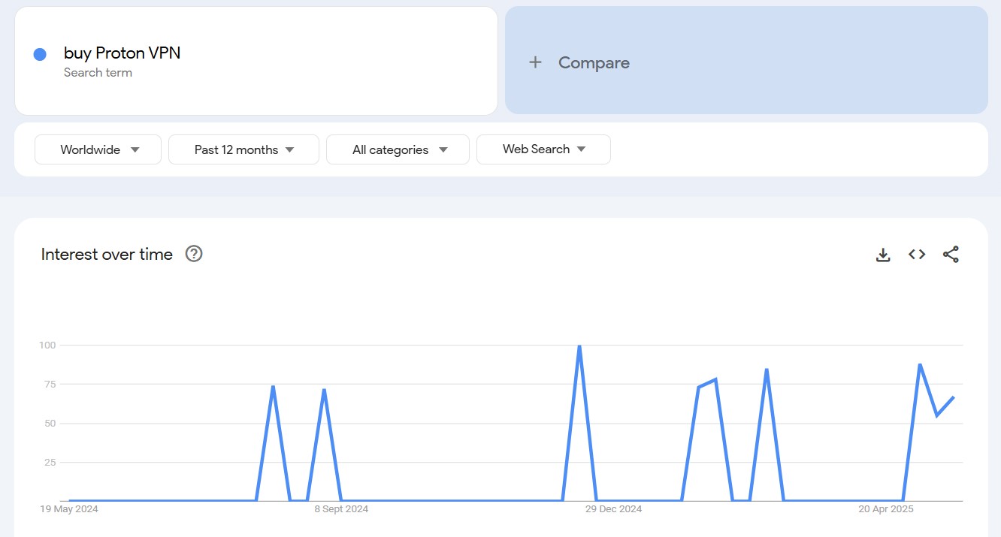Screen dimensions: 1001x537
Task: Open the Web Search type dropdown
Action: 544,149
